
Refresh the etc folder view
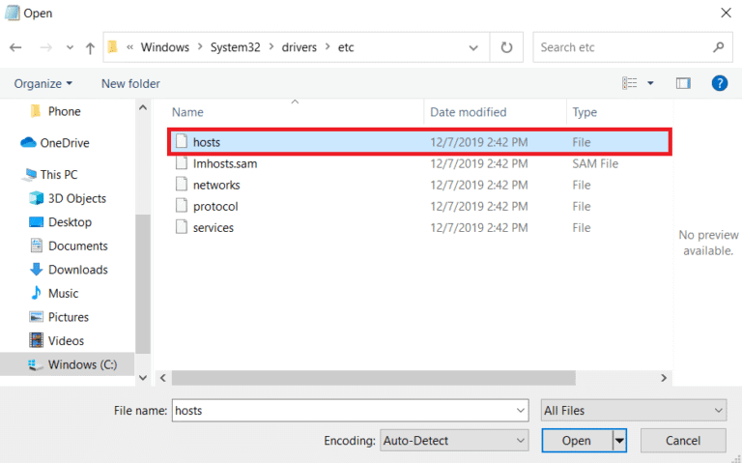coord(506,46)
